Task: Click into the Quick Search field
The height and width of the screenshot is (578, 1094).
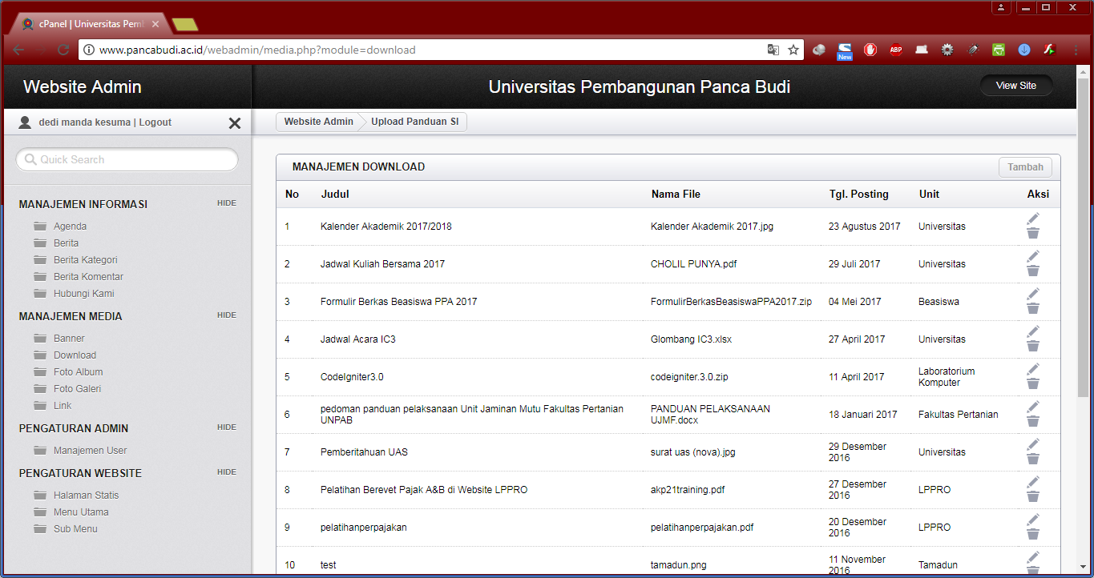Action: [128, 160]
